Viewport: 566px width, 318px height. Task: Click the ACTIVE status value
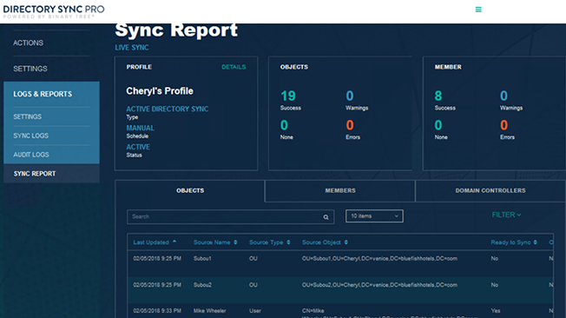coord(138,147)
